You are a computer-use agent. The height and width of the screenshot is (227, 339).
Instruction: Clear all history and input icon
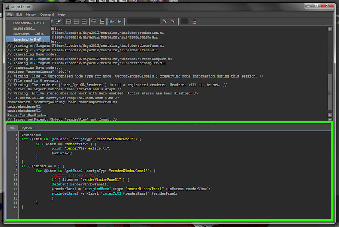pos(58,22)
